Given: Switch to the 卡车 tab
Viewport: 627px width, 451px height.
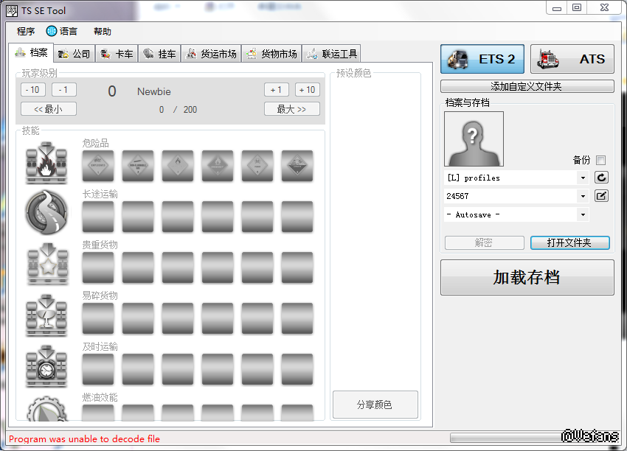Looking at the screenshot, I should click(x=117, y=54).
